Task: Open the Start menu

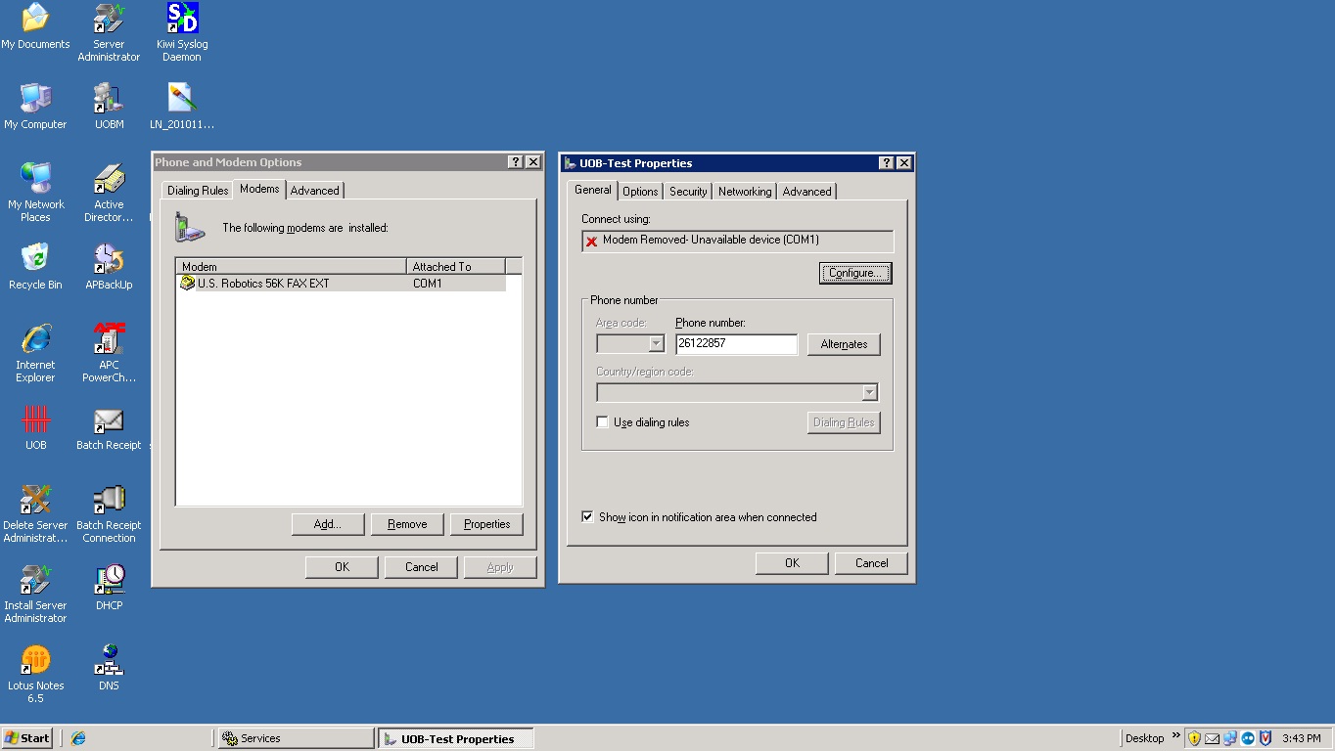Action: (27, 738)
